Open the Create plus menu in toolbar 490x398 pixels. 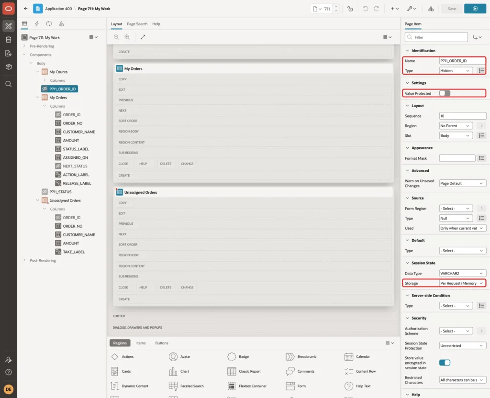(395, 9)
